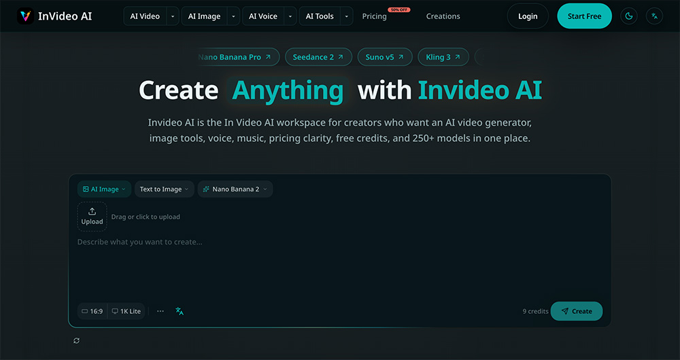The width and height of the screenshot is (680, 360).
Task: Open the Nano Banana 2 model dropdown
Action: 235,189
